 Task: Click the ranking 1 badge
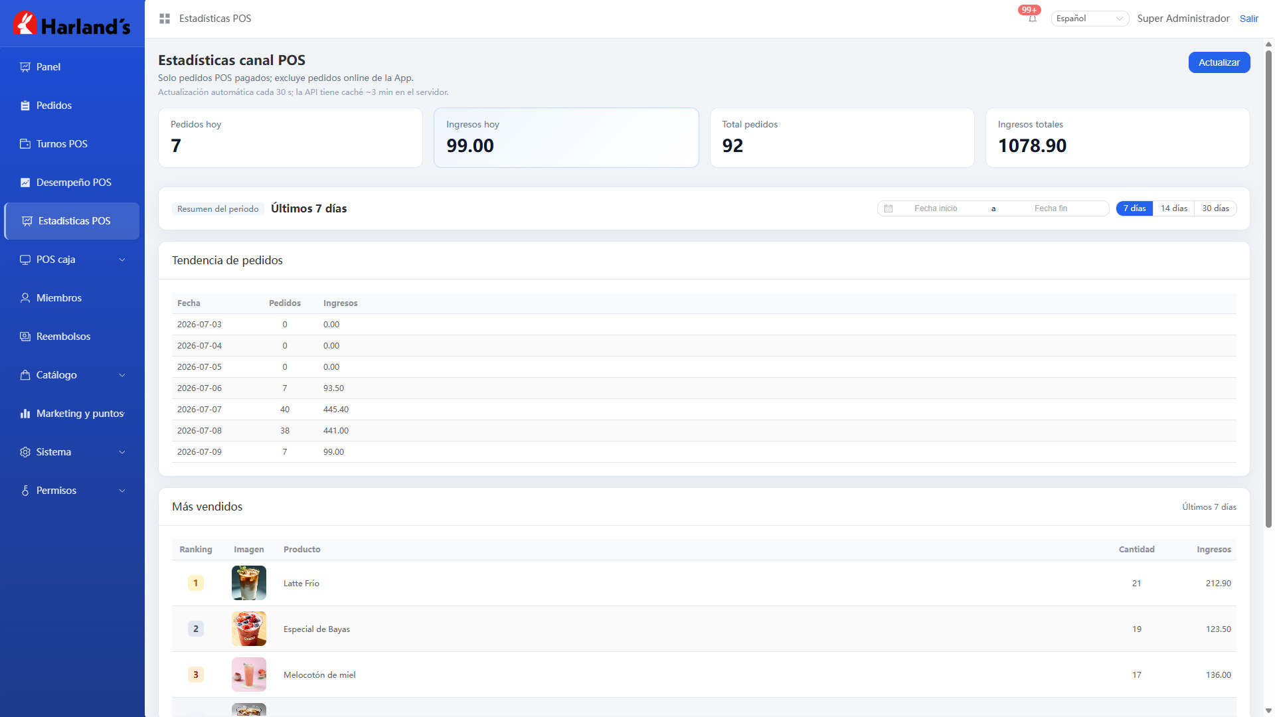pos(195,583)
